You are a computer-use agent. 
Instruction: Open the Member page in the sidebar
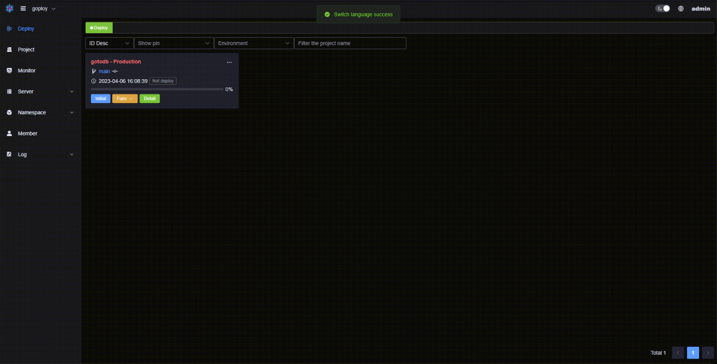[40, 134]
